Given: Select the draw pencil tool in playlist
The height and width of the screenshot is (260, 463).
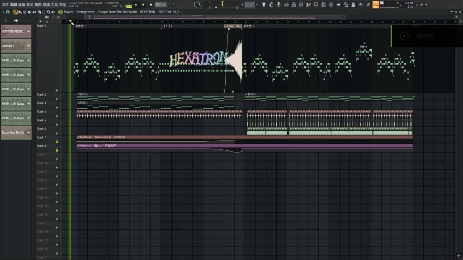Looking at the screenshot, I should (x=15, y=12).
